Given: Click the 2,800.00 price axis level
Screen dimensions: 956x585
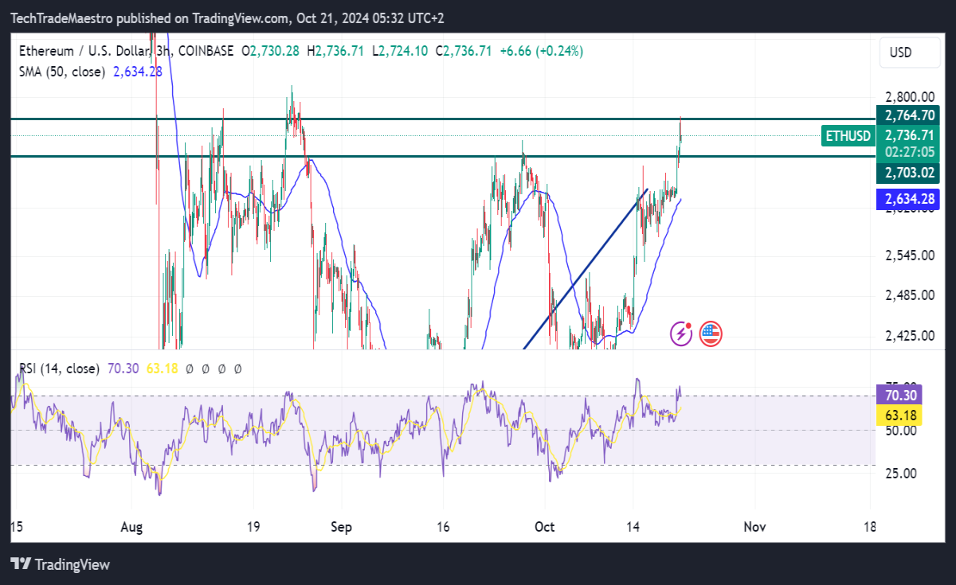Looking at the screenshot, I should tap(910, 96).
